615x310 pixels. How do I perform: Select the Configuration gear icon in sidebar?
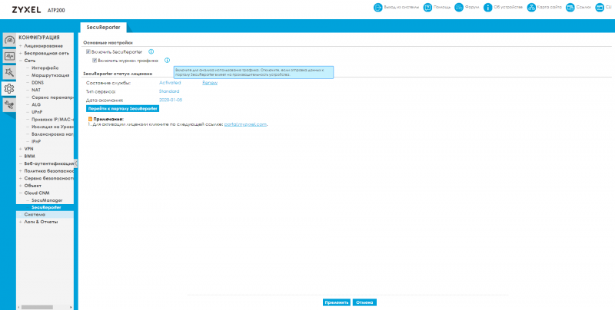click(9, 88)
